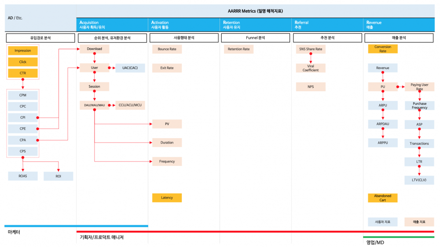Viewport: 440px width, 247px height.
Task: Select the CTR box
Action: point(23,73)
